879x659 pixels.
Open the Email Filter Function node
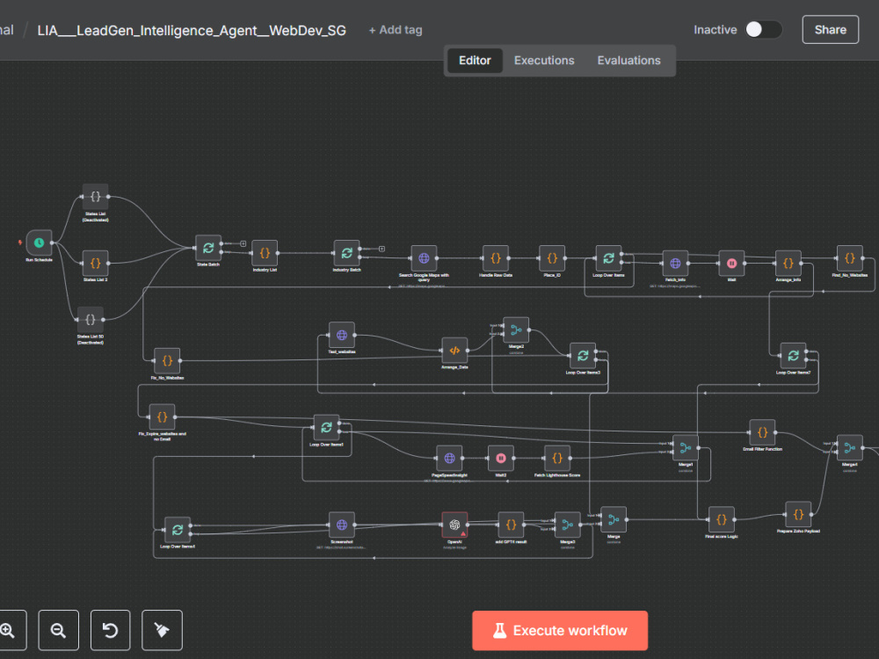762,432
